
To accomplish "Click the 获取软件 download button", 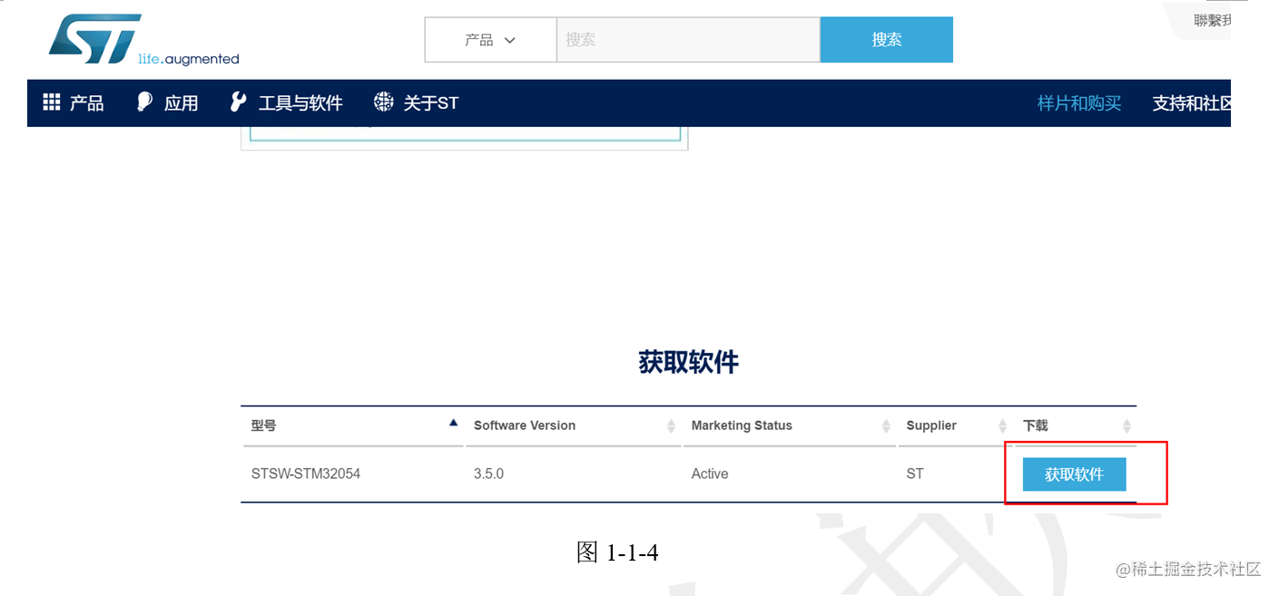I will click(1074, 474).
